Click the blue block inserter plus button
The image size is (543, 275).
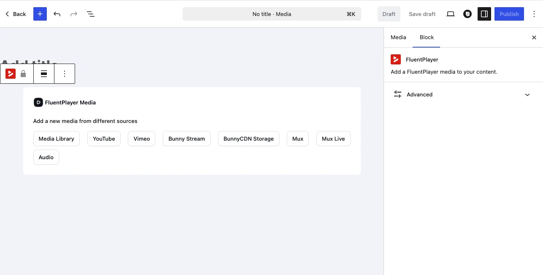40,14
